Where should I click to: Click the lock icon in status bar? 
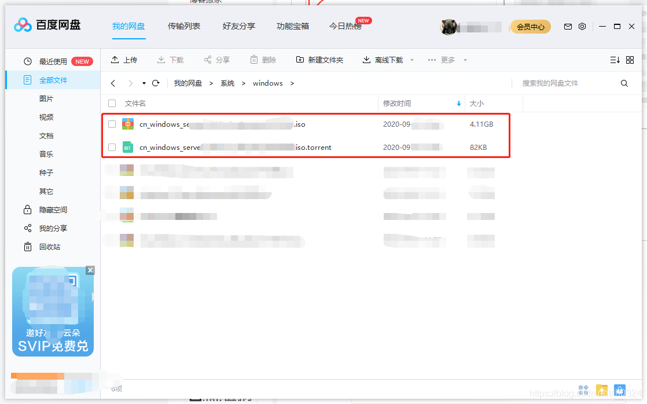pos(620,390)
